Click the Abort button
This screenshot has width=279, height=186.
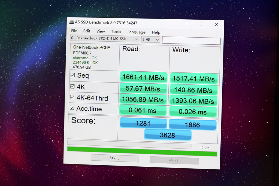pyautogui.click(x=174, y=160)
